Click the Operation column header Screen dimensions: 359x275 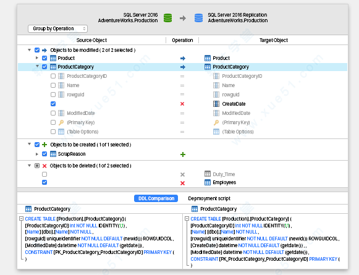[182, 40]
